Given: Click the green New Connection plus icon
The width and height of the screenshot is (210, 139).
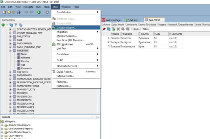Looking at the screenshot, I should coord(3,25).
